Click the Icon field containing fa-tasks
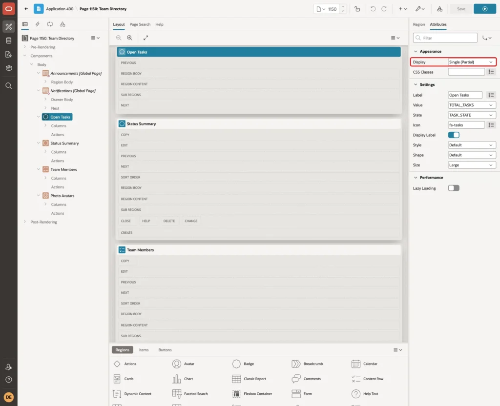Image resolution: width=500 pixels, height=406 pixels. 466,125
